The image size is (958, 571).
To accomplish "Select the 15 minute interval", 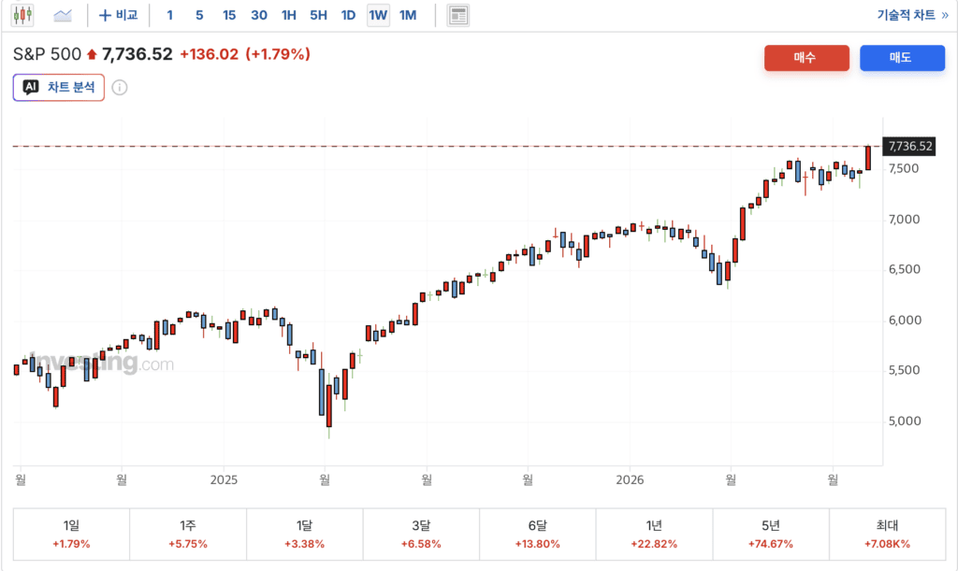I will tap(229, 15).
